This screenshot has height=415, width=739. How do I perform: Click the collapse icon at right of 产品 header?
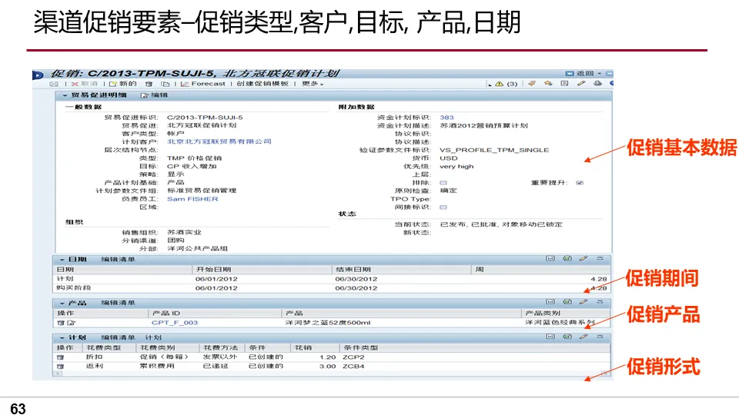click(600, 301)
